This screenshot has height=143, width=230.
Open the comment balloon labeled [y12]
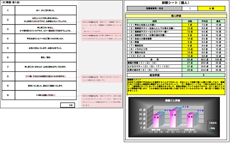tap(102, 37)
